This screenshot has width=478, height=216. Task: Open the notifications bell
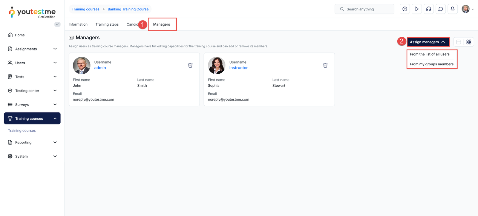[452, 9]
